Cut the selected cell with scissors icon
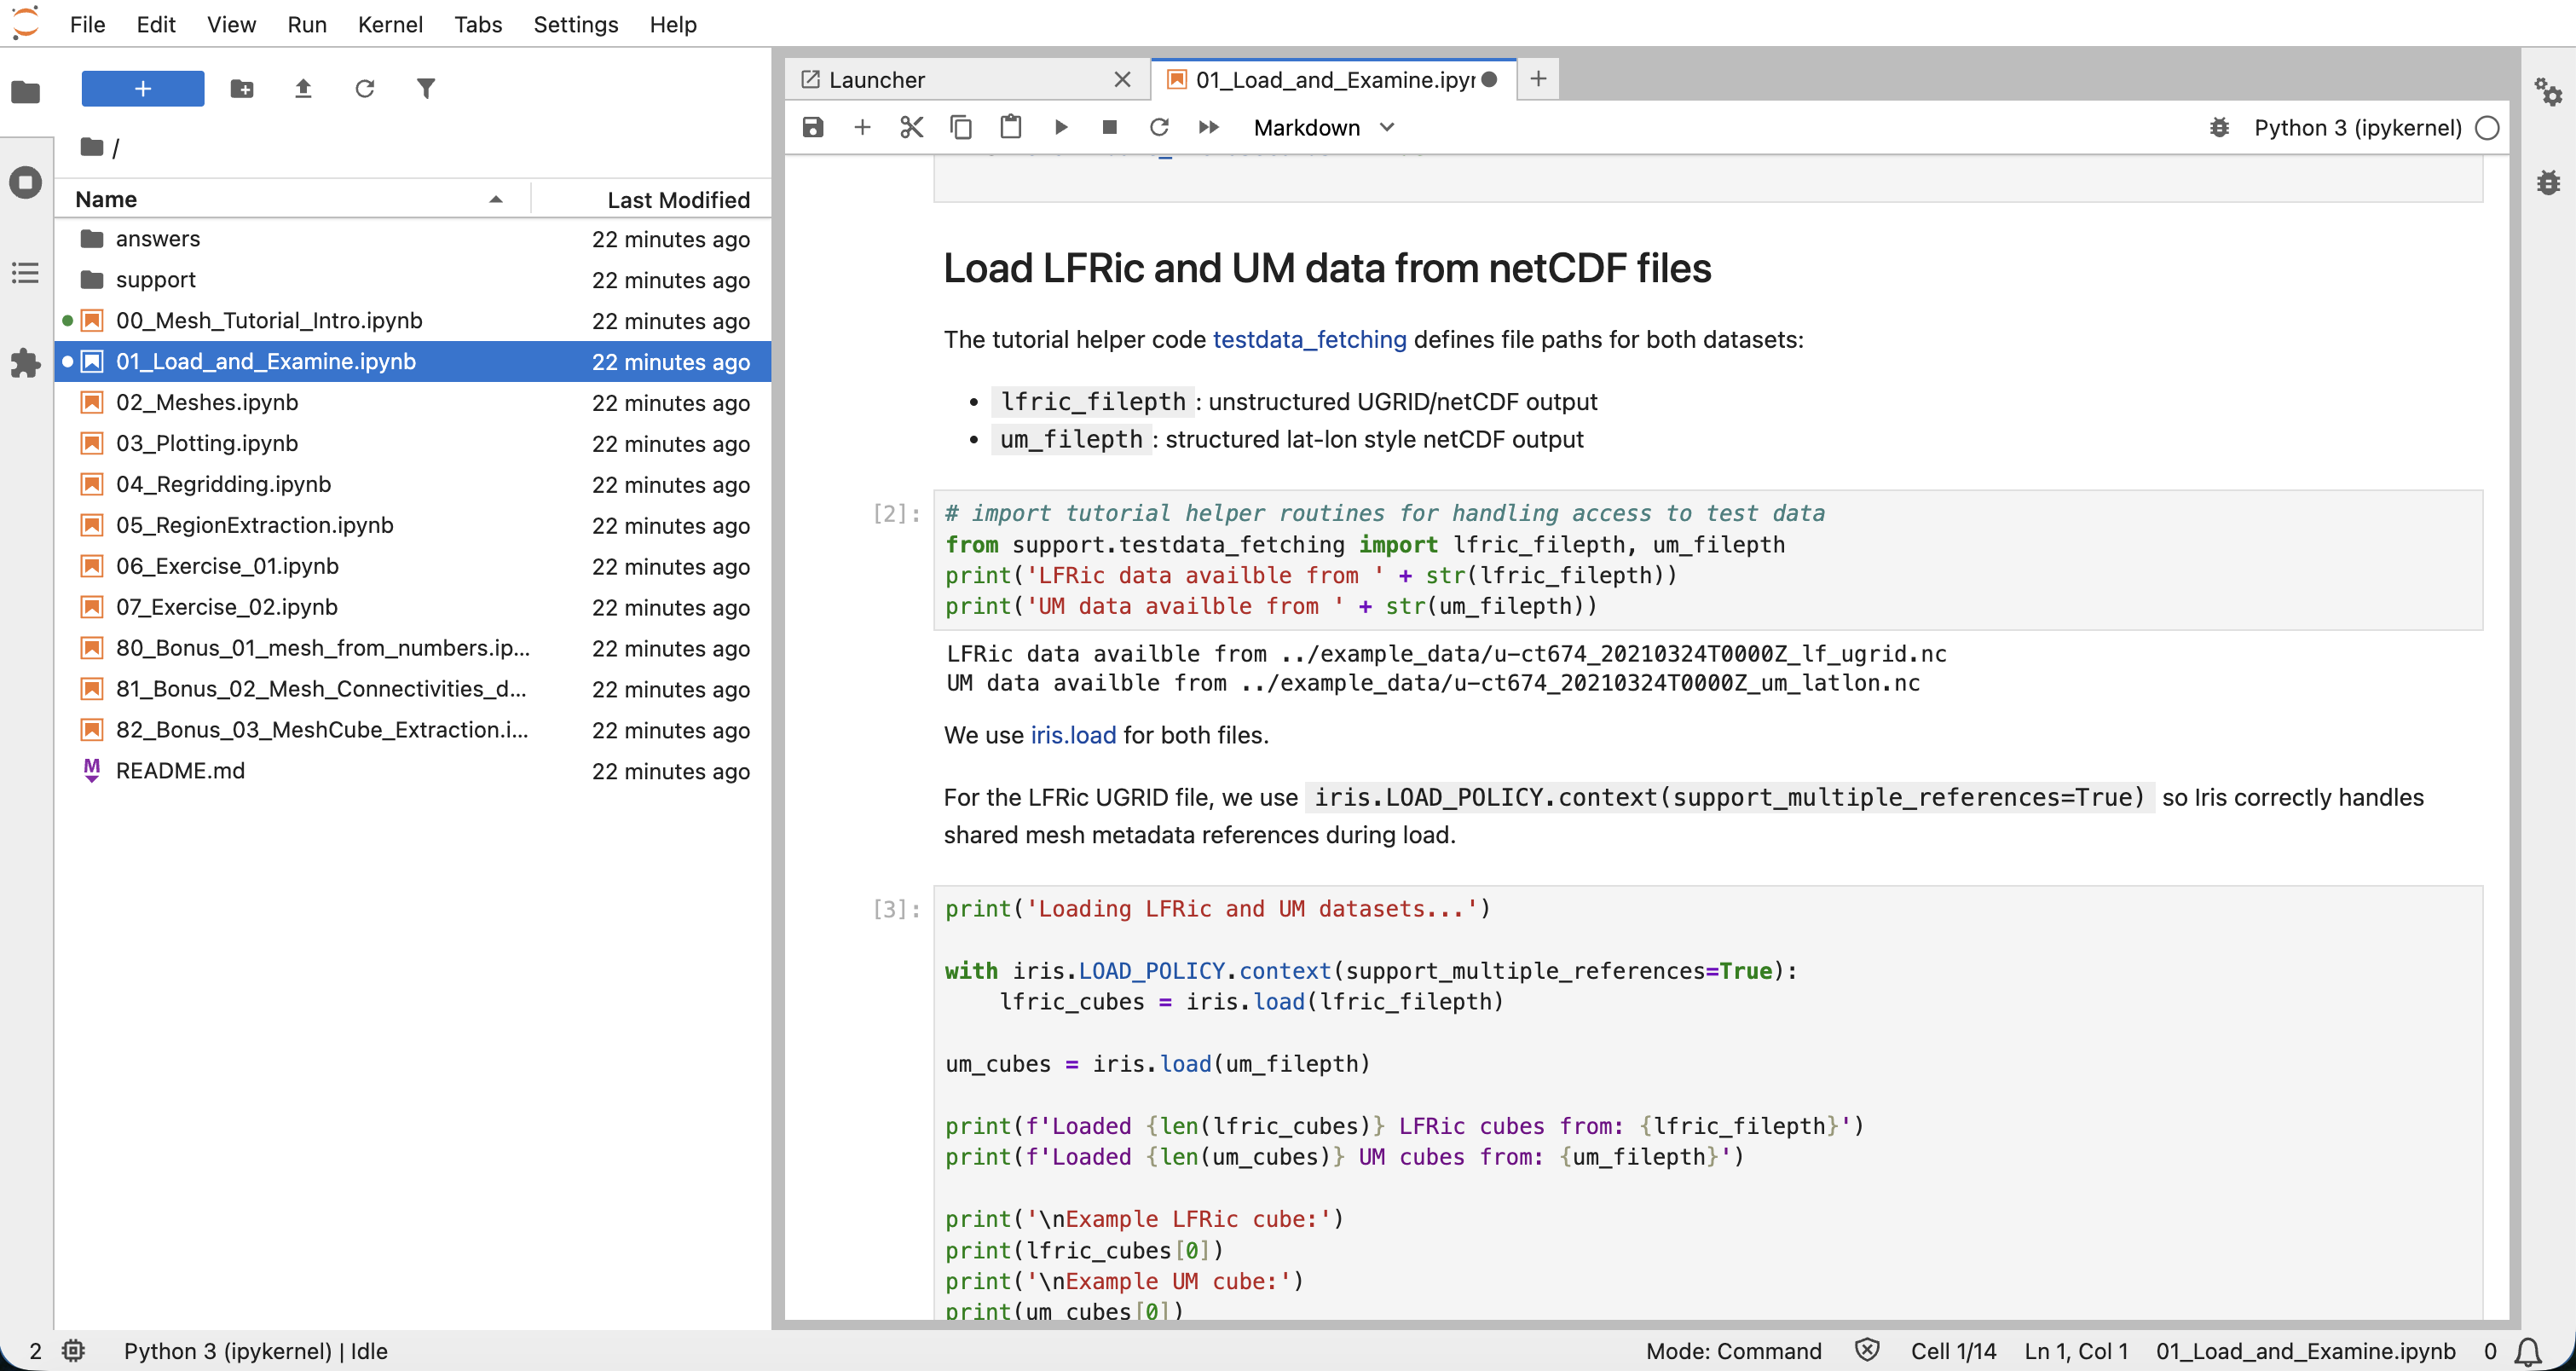The image size is (2576, 1371). [x=911, y=128]
